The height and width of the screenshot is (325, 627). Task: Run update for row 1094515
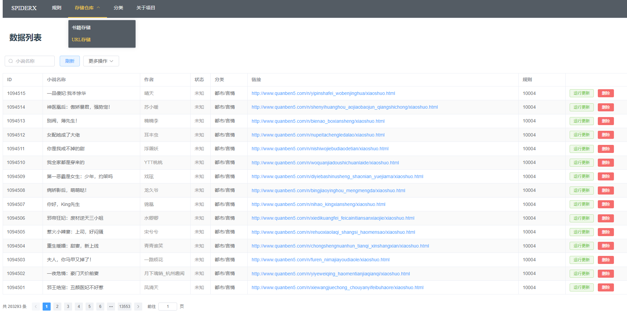tap(582, 93)
